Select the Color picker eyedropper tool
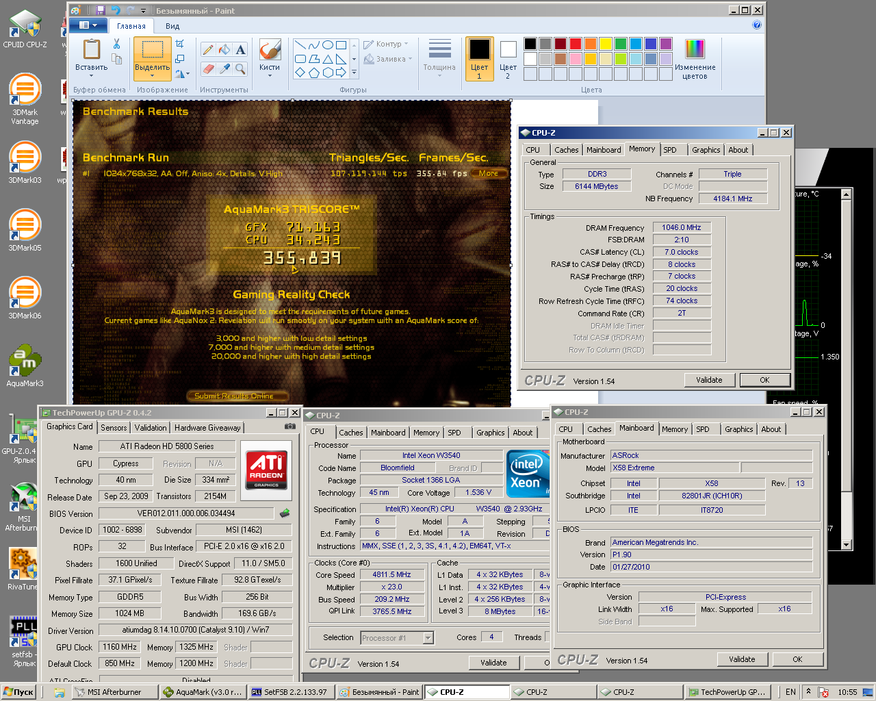Viewport: 876px width, 701px height. 224,68
